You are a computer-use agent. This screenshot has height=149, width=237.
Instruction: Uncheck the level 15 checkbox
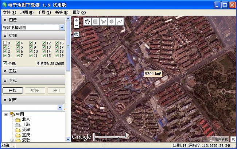(44, 55)
